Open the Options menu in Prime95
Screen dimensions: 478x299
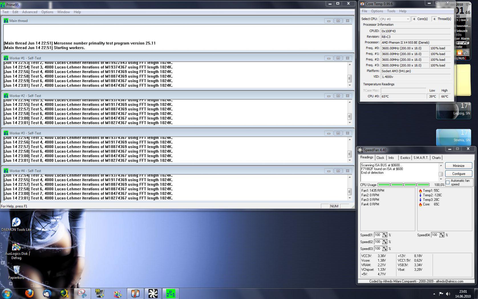pos(47,12)
